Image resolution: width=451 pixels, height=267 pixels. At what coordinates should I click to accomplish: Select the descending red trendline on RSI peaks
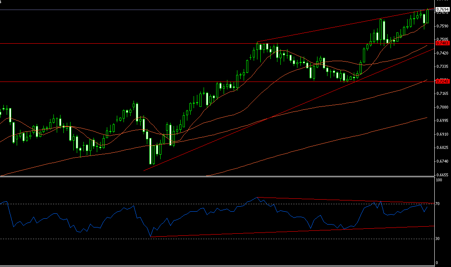click(x=345, y=200)
